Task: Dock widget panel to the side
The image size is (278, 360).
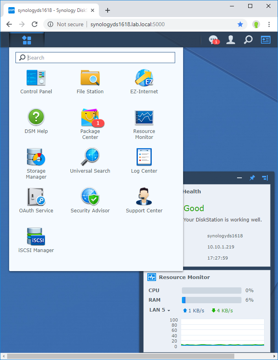Action: tap(265, 178)
